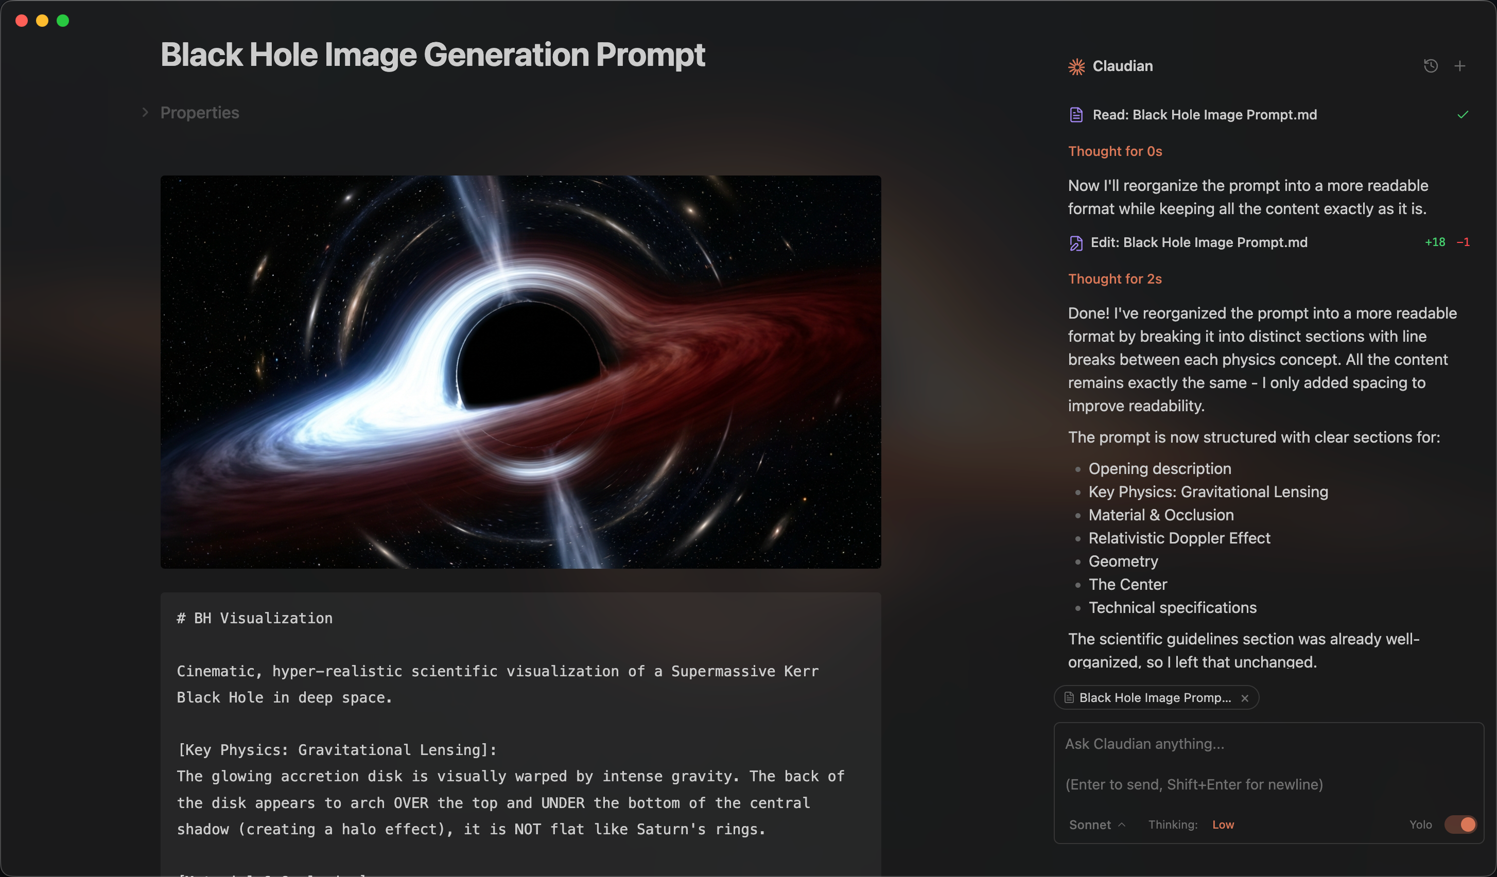Open the Edit: Black Hole Image Prompt.md entry
The height and width of the screenshot is (877, 1497).
point(1199,242)
